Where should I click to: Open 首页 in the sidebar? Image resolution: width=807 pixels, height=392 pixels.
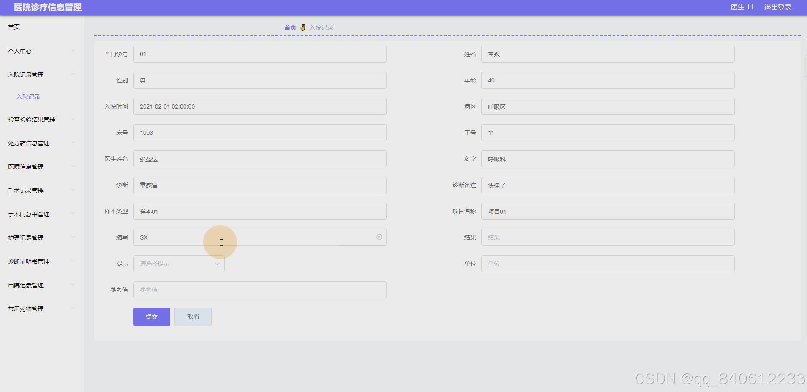pos(14,27)
